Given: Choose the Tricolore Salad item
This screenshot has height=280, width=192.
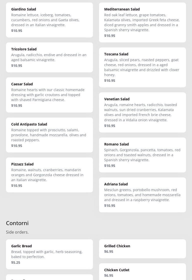Looking at the screenshot, I should pyautogui.click(x=49, y=57).
